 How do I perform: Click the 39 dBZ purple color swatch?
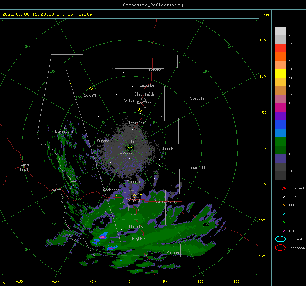tap(280, 116)
